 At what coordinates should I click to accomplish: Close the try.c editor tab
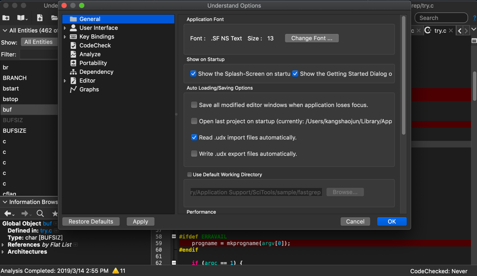click(x=451, y=30)
